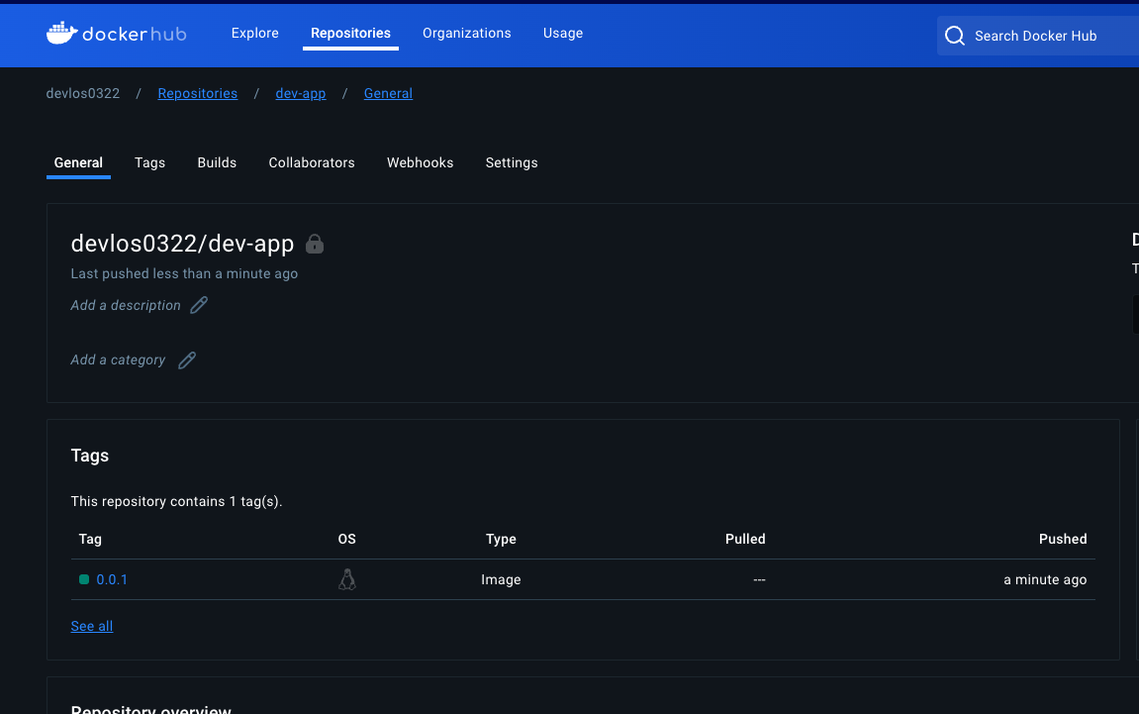This screenshot has width=1139, height=714.
Task: Click the 'a minute ago' pushed cell
Action: (1045, 579)
